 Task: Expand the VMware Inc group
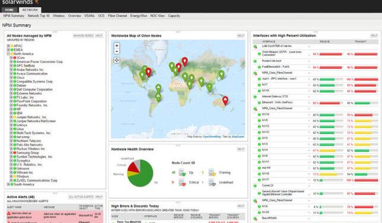pos(11,172)
